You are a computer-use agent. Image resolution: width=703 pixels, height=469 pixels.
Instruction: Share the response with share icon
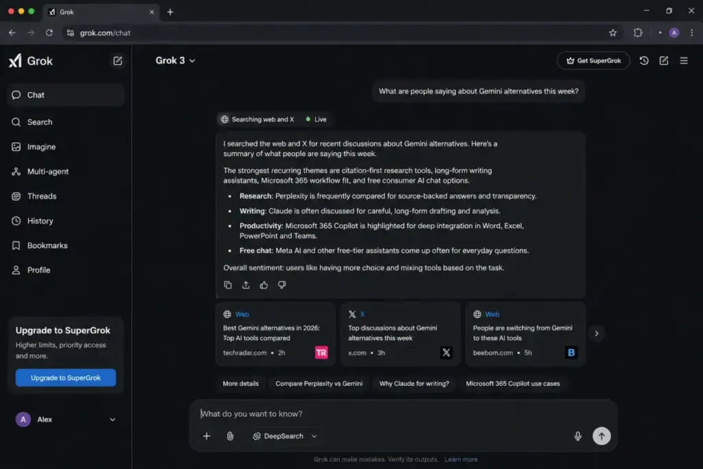click(x=246, y=285)
